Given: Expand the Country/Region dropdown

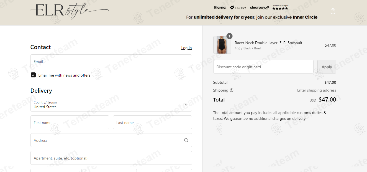Looking at the screenshot, I should [x=111, y=105].
